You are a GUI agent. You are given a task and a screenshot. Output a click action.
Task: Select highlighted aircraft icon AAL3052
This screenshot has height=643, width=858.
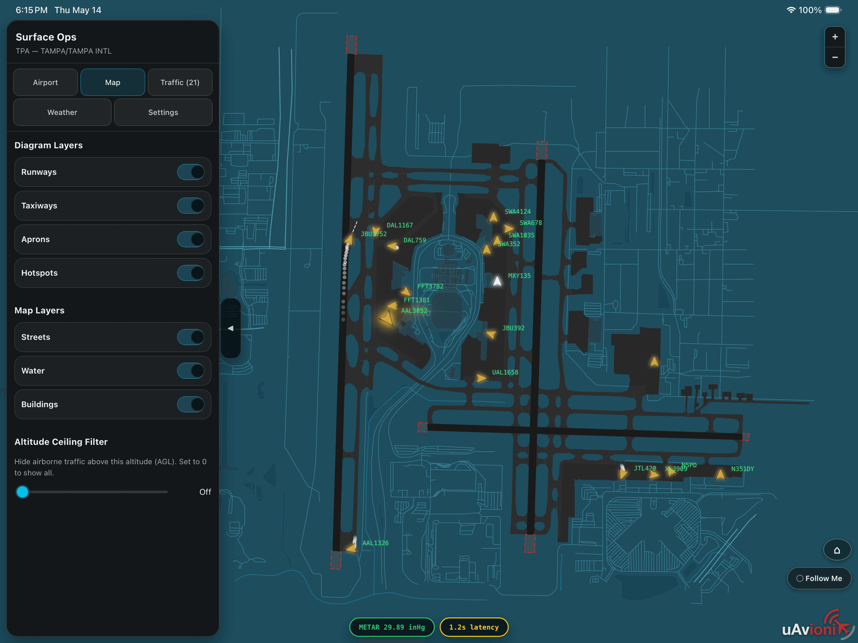pos(387,319)
